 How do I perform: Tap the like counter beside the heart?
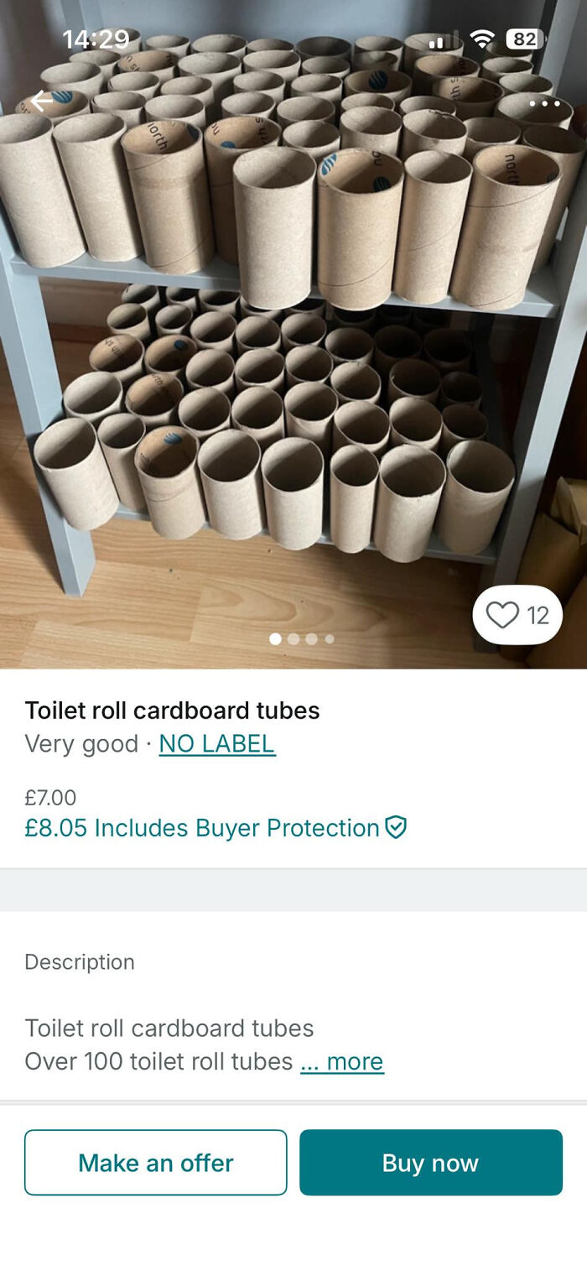pyautogui.click(x=537, y=615)
